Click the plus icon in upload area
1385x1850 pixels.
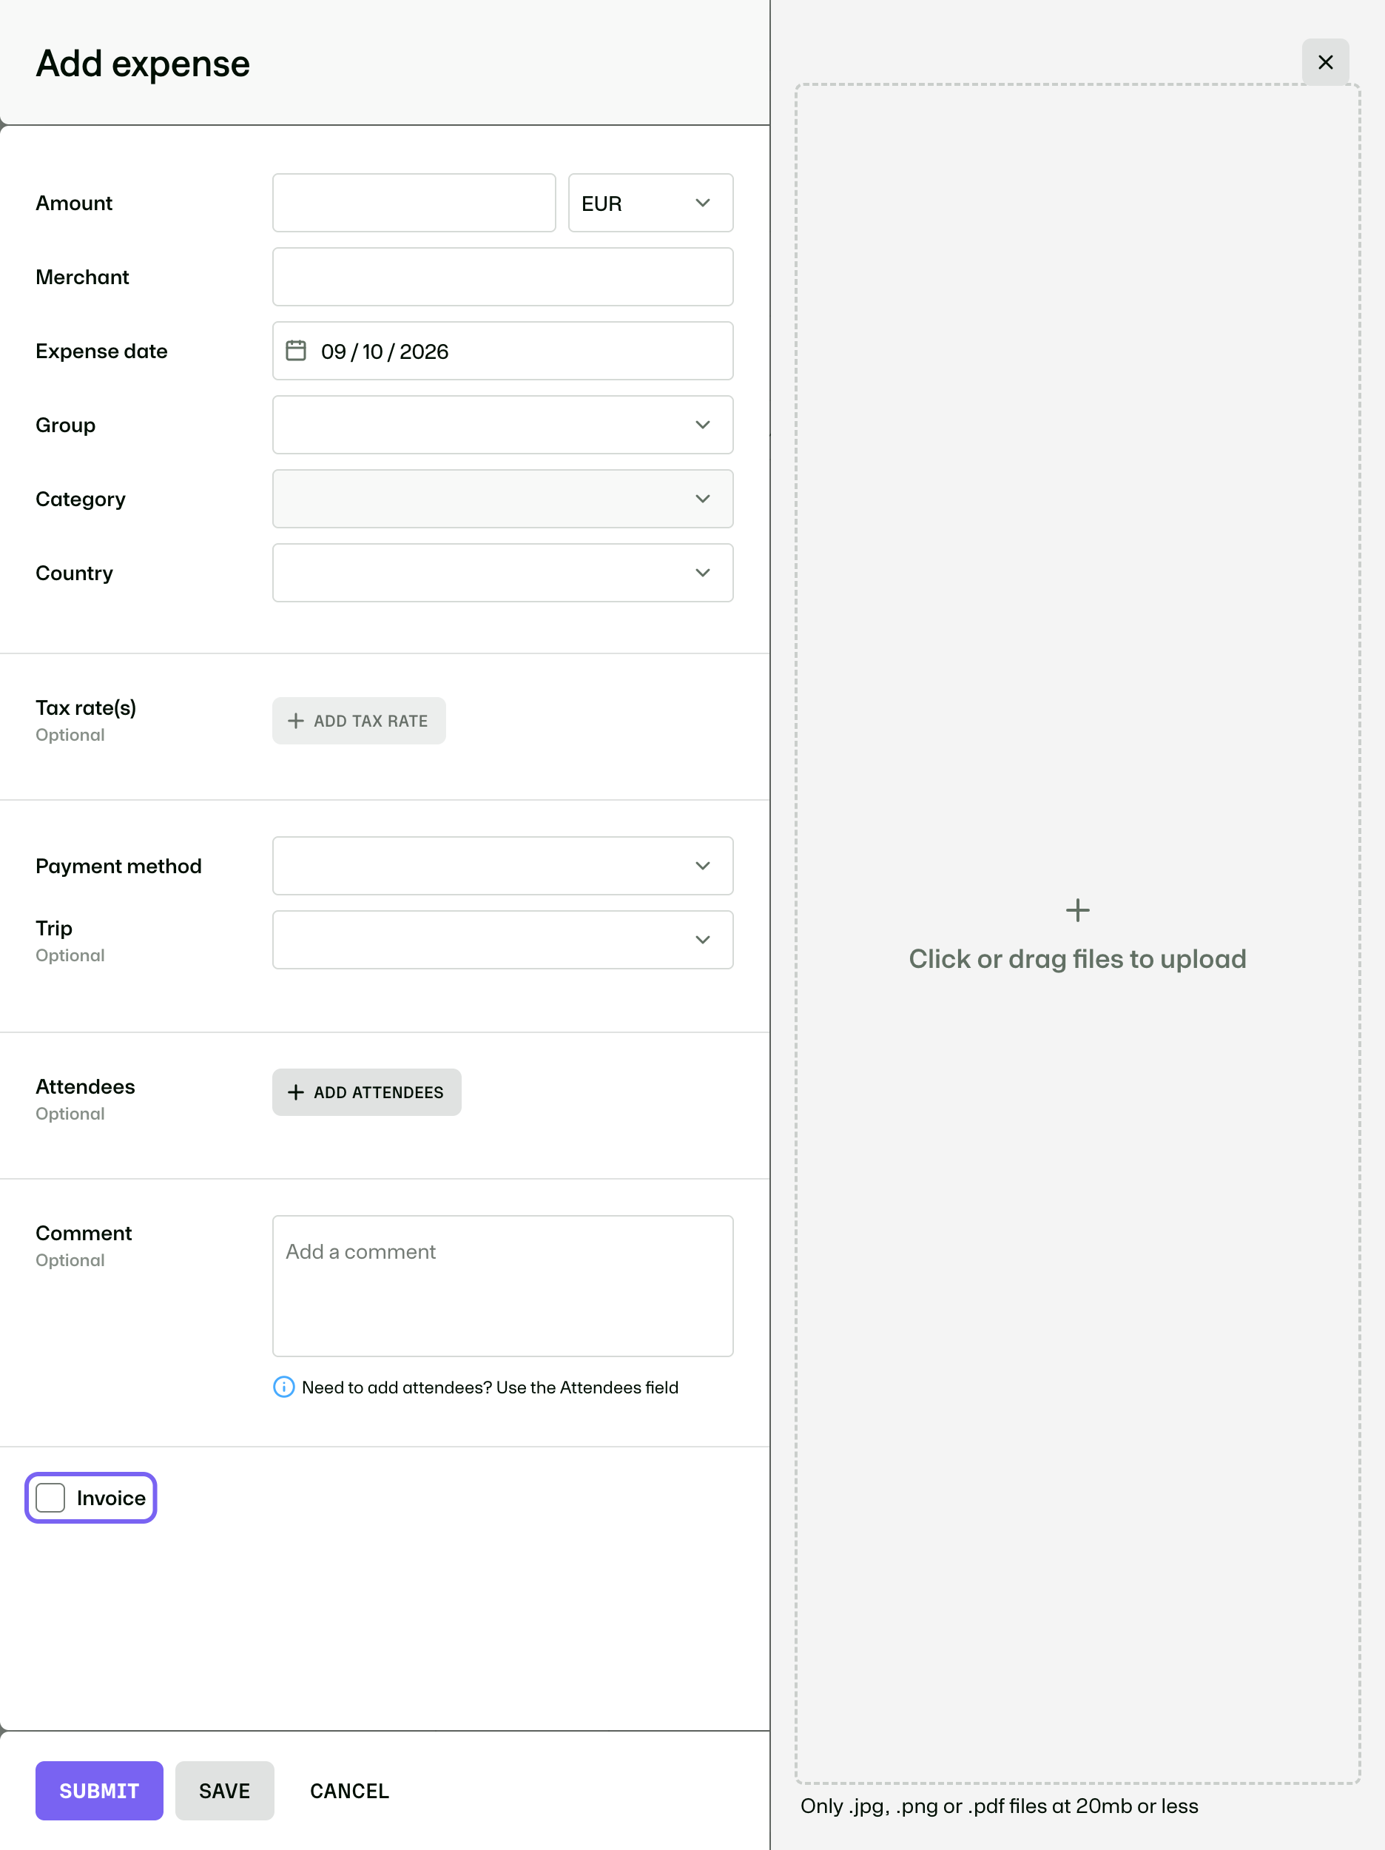(1077, 910)
